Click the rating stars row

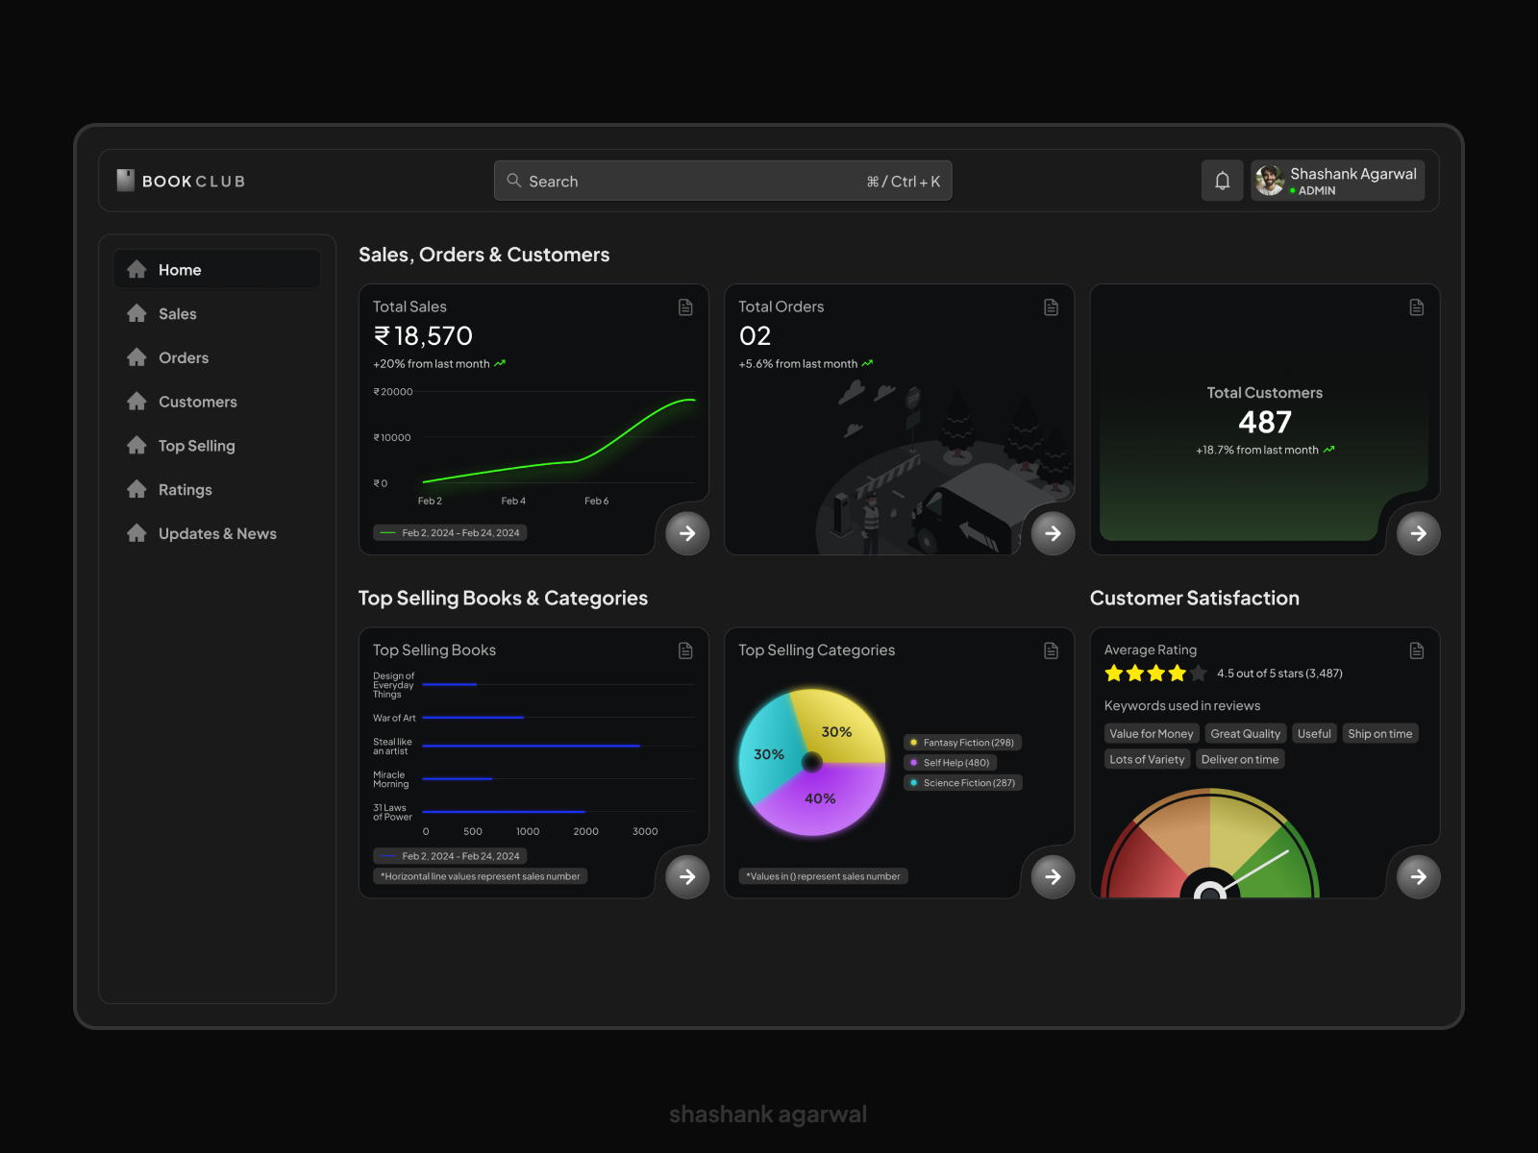pos(1155,674)
